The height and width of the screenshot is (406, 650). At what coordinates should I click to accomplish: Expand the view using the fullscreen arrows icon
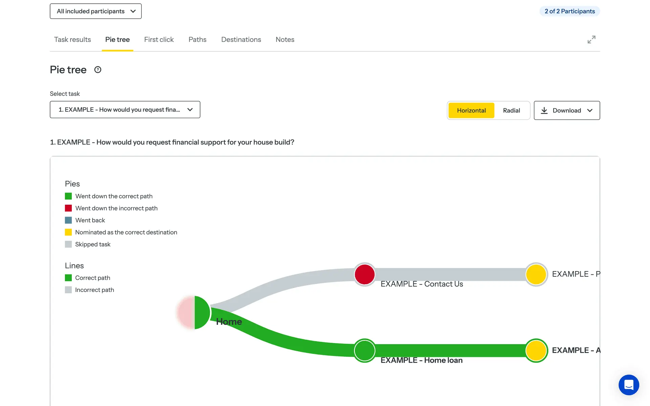coord(591,40)
